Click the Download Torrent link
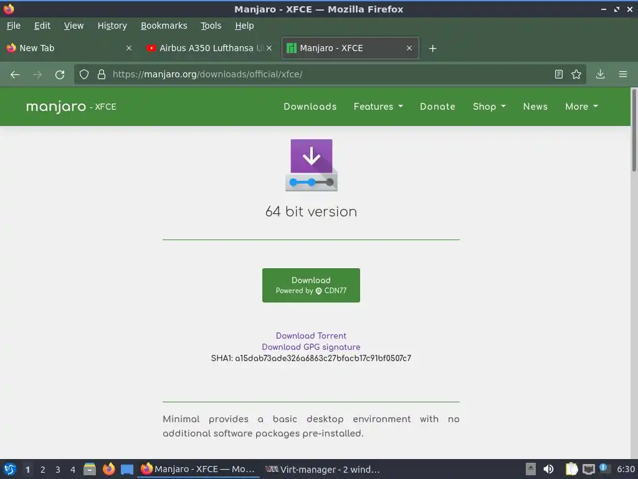This screenshot has width=638, height=479. coord(311,336)
